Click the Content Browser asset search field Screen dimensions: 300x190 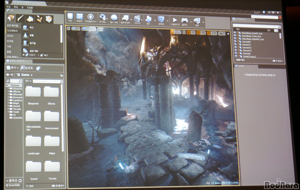tap(48, 81)
